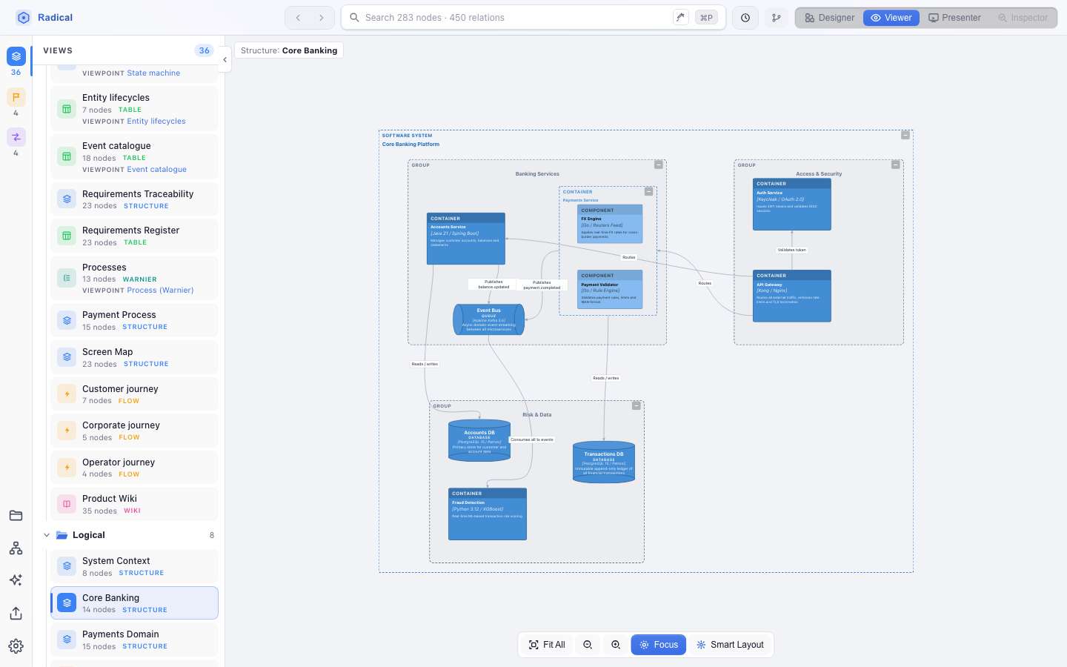Open the Payment Process view
The width and height of the screenshot is (1067, 667).
point(134,320)
